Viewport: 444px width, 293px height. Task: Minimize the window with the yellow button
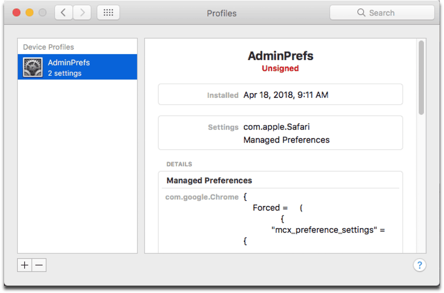30,13
